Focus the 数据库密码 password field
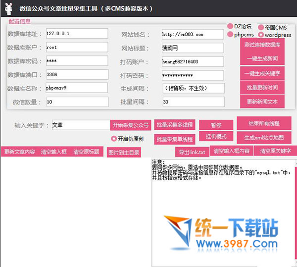The height and width of the screenshot is (267, 297). 77,61
